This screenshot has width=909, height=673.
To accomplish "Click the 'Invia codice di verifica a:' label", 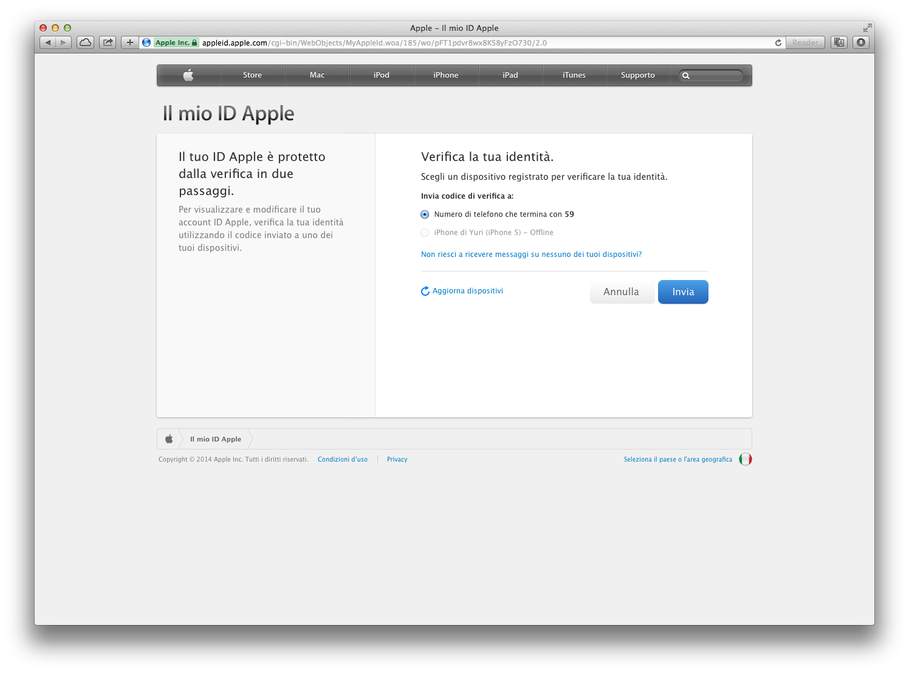I will [x=467, y=196].
